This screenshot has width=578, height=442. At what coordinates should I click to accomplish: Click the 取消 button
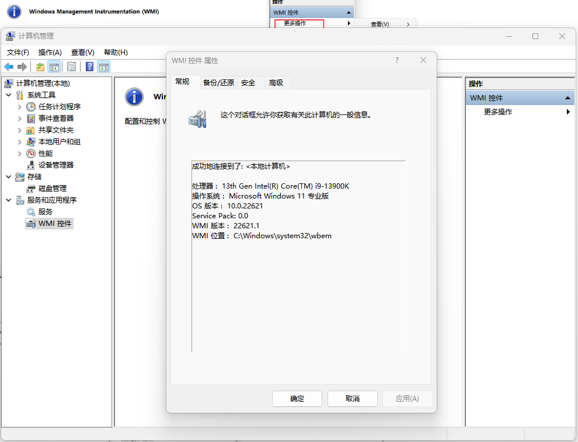[353, 399]
